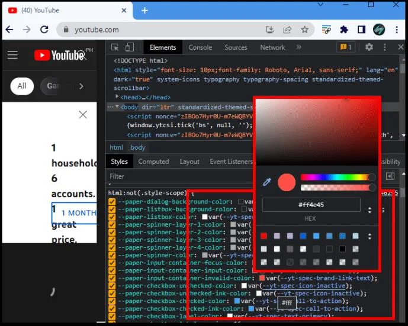Toggle color format with HEX arrows
Viewport: 408px width, 326px height.
point(370,210)
